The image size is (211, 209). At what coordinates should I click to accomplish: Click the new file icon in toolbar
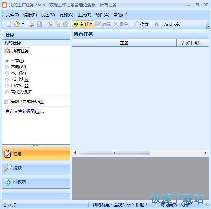point(9,24)
